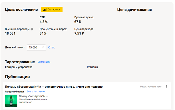
Task: Click the ruble sign inside the limit field
Action: point(43,48)
